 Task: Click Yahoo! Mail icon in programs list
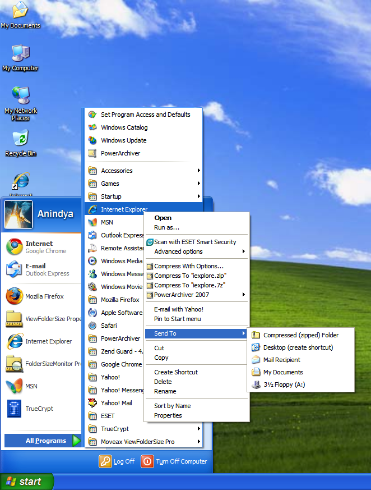click(x=92, y=403)
